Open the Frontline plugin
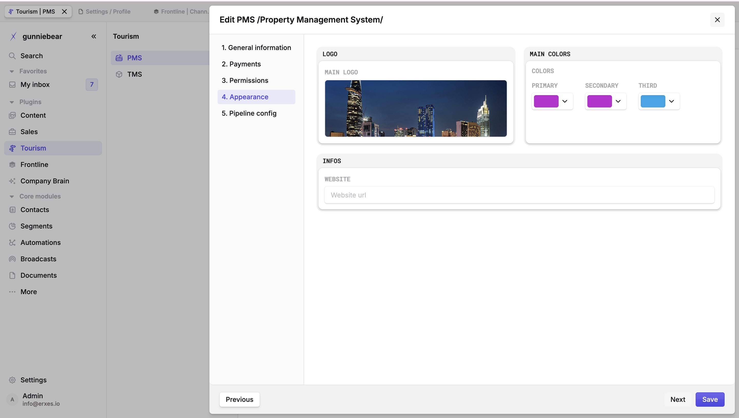Screen dimensions: 739x418 pyautogui.click(x=53, y=164)
